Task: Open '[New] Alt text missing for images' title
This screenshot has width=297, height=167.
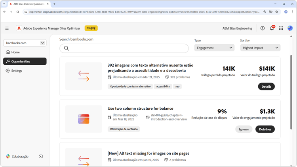Action: pyautogui.click(x=148, y=154)
